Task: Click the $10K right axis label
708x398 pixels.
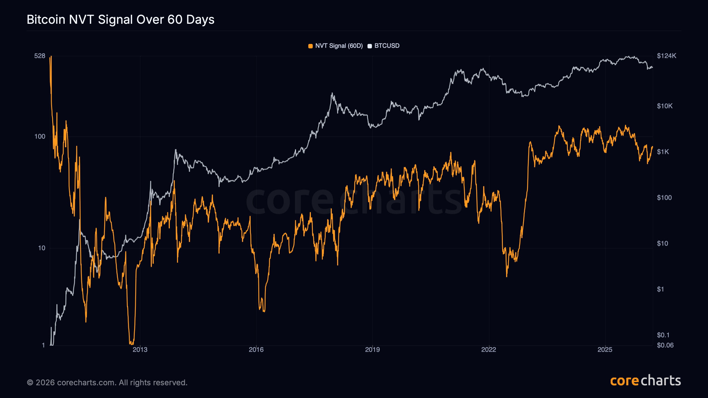Action: tap(665, 106)
